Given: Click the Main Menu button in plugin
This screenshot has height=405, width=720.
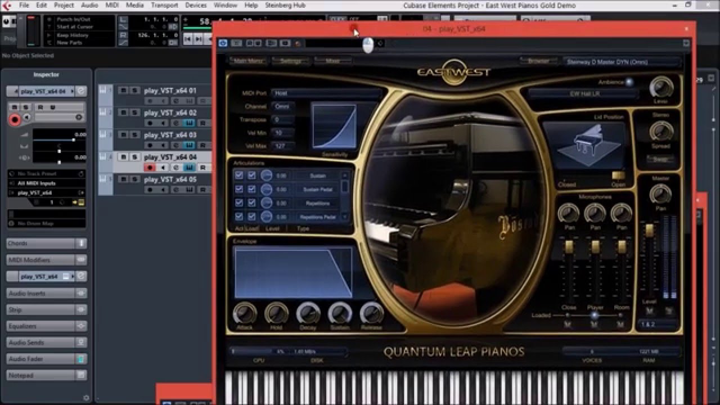Looking at the screenshot, I should tap(248, 61).
